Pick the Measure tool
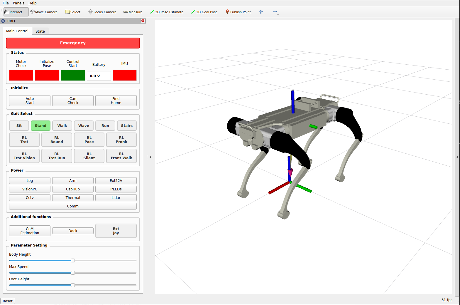 coord(133,12)
